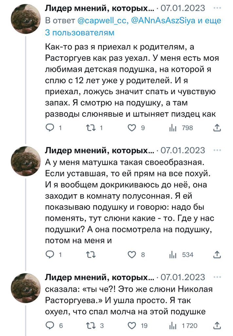
Task: Like the second tweet with 8 likes
Action: coord(132,255)
